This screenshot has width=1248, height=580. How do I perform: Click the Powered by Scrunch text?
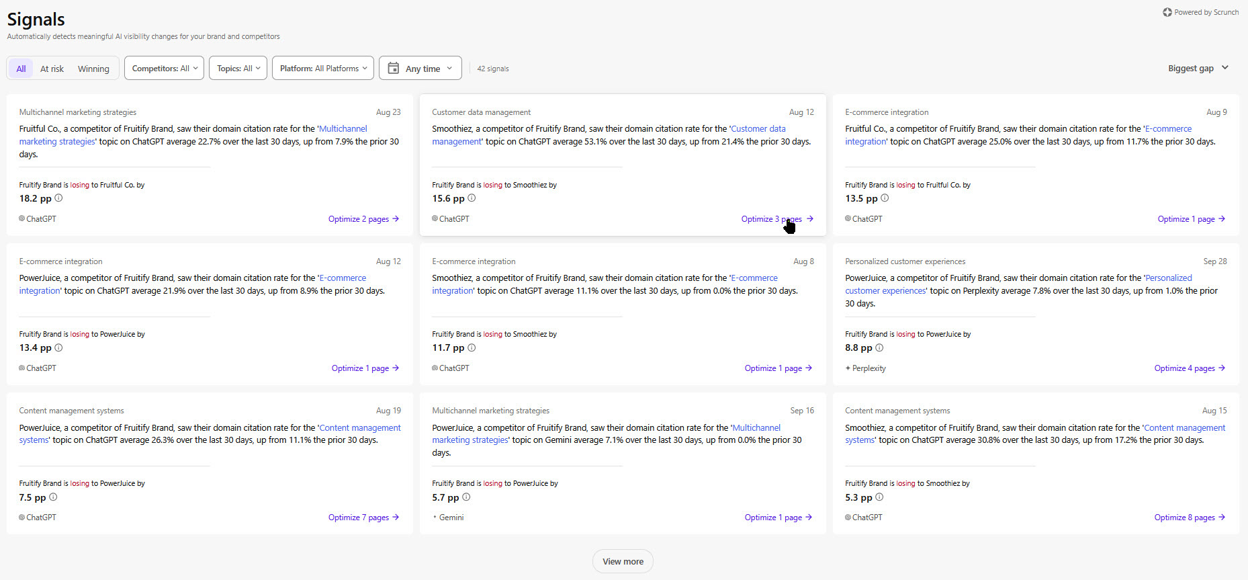pyautogui.click(x=1206, y=12)
